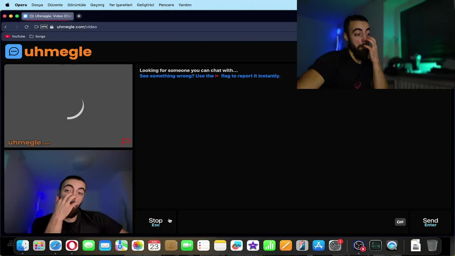Image resolution: width=455 pixels, height=256 pixels.
Task: Open App Store from the Dock
Action: (x=318, y=245)
